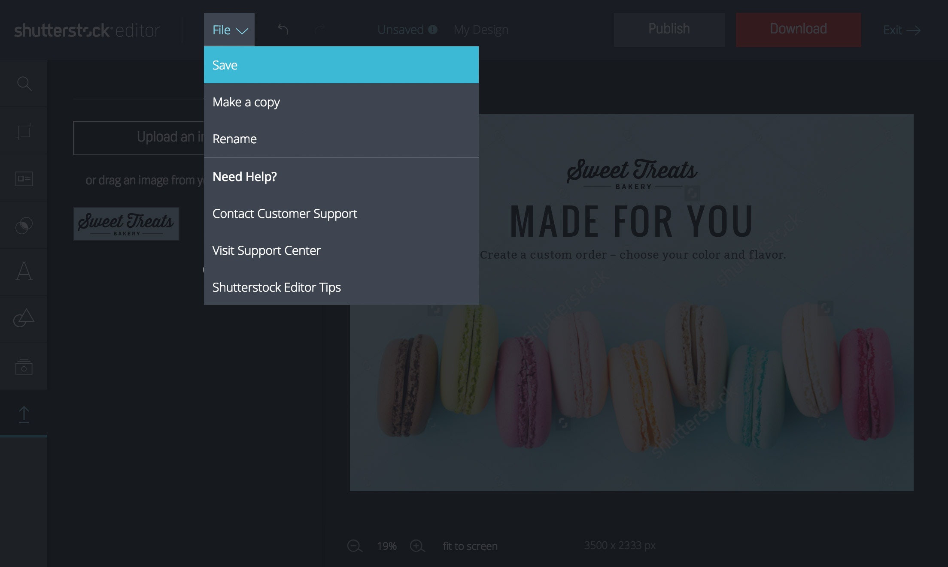Image resolution: width=948 pixels, height=567 pixels.
Task: Open the filters and effects icon
Action: point(24,225)
